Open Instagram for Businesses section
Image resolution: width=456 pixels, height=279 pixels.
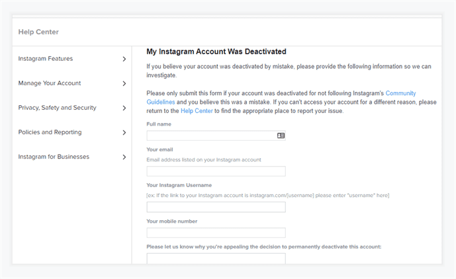coord(54,157)
